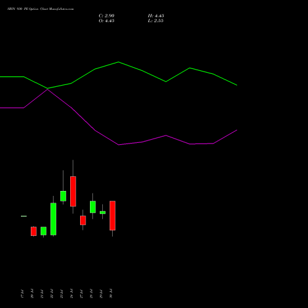
Task: Click the SBIN 920 PE Option Chart title
Action: pyautogui.click(x=41, y=9)
